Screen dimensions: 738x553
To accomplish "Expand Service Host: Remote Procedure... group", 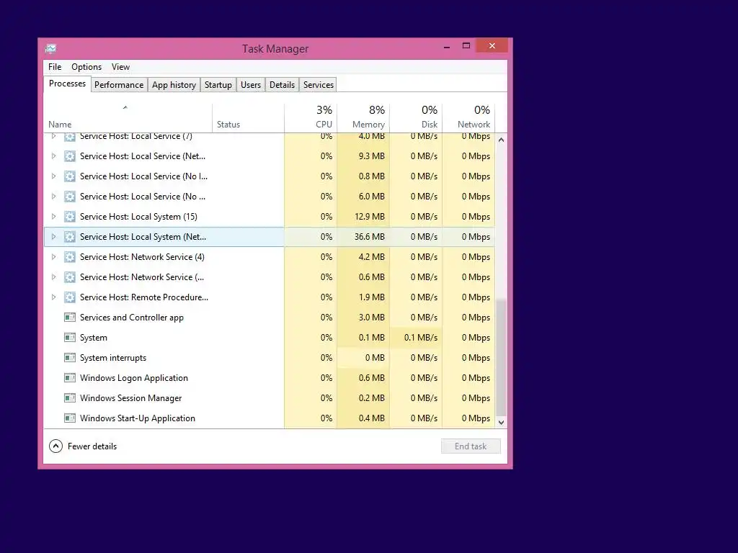I will point(53,297).
